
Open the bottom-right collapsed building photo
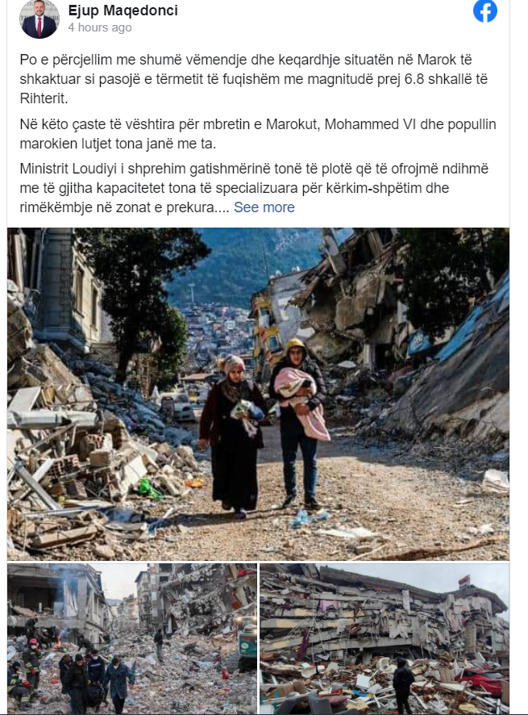coord(385,638)
